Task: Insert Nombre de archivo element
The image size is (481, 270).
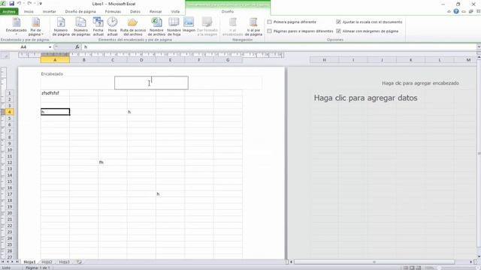Action: tap(156, 27)
